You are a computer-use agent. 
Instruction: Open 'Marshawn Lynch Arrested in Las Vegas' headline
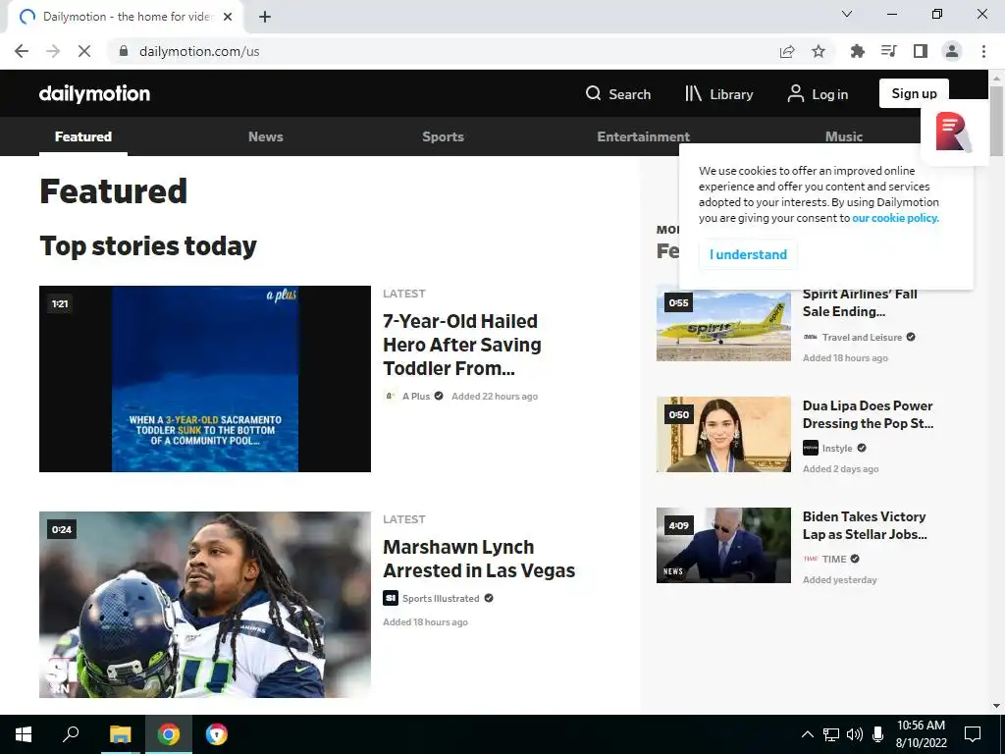(x=479, y=559)
